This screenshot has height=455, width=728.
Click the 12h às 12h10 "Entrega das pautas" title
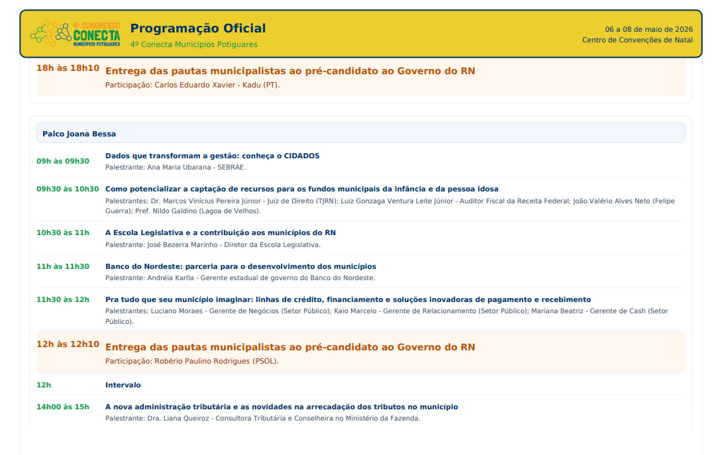tap(290, 347)
